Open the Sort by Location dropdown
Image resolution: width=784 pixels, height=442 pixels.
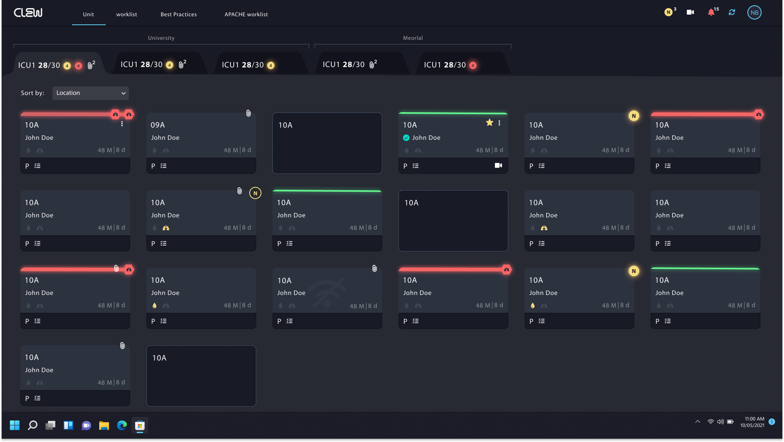90,93
